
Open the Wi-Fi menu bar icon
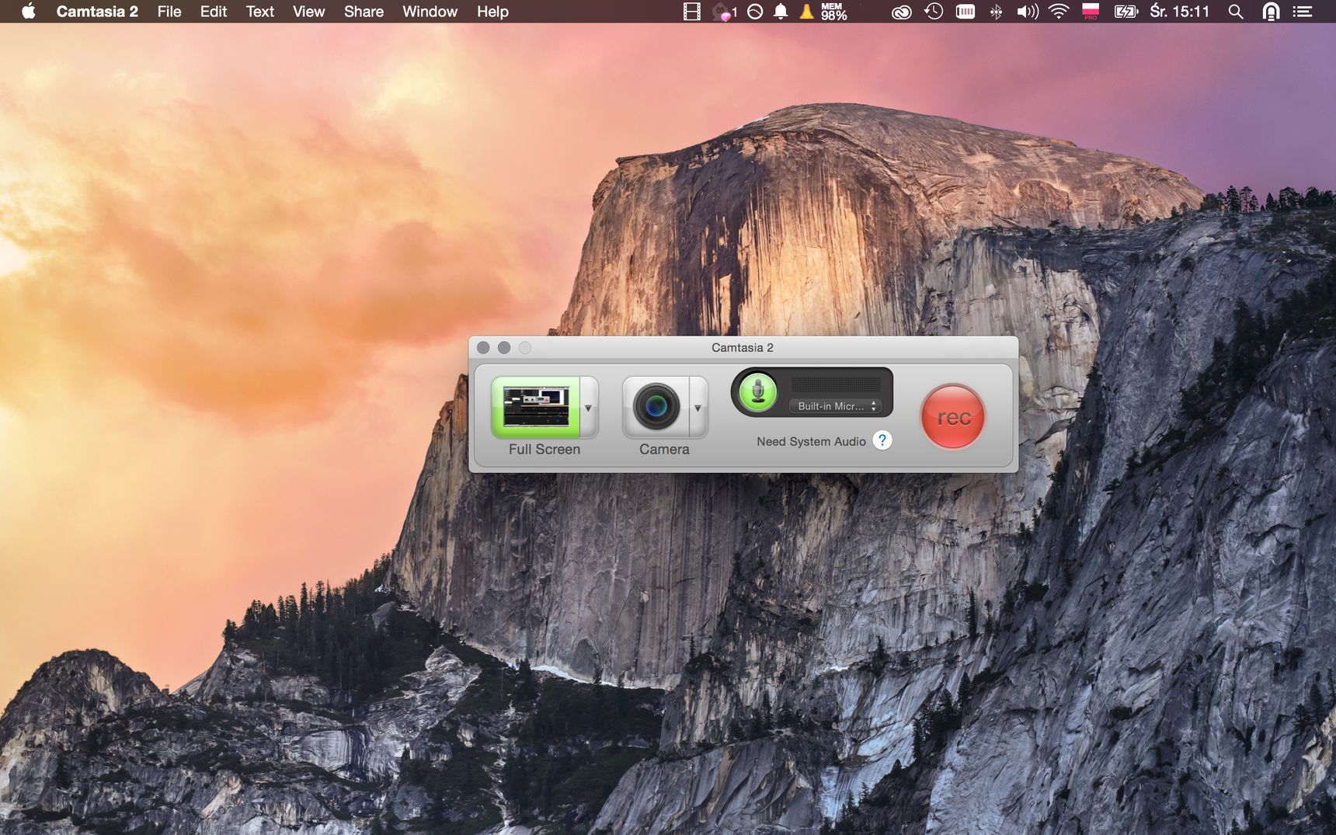click(x=1059, y=12)
